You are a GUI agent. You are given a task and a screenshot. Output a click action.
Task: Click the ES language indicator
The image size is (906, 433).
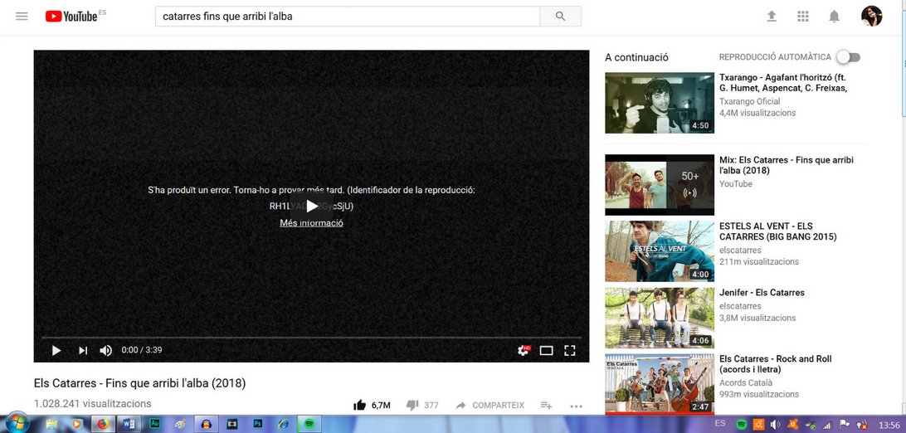[x=720, y=423]
